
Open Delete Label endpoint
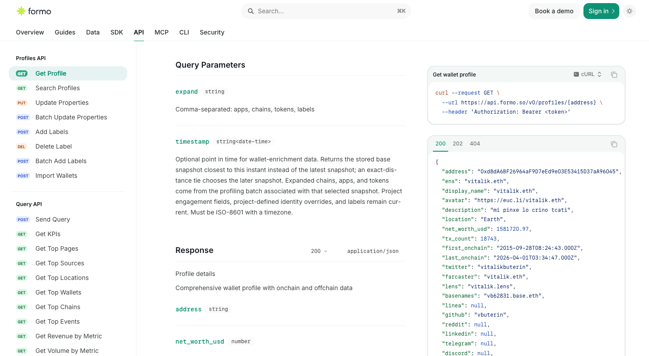coord(68,146)
